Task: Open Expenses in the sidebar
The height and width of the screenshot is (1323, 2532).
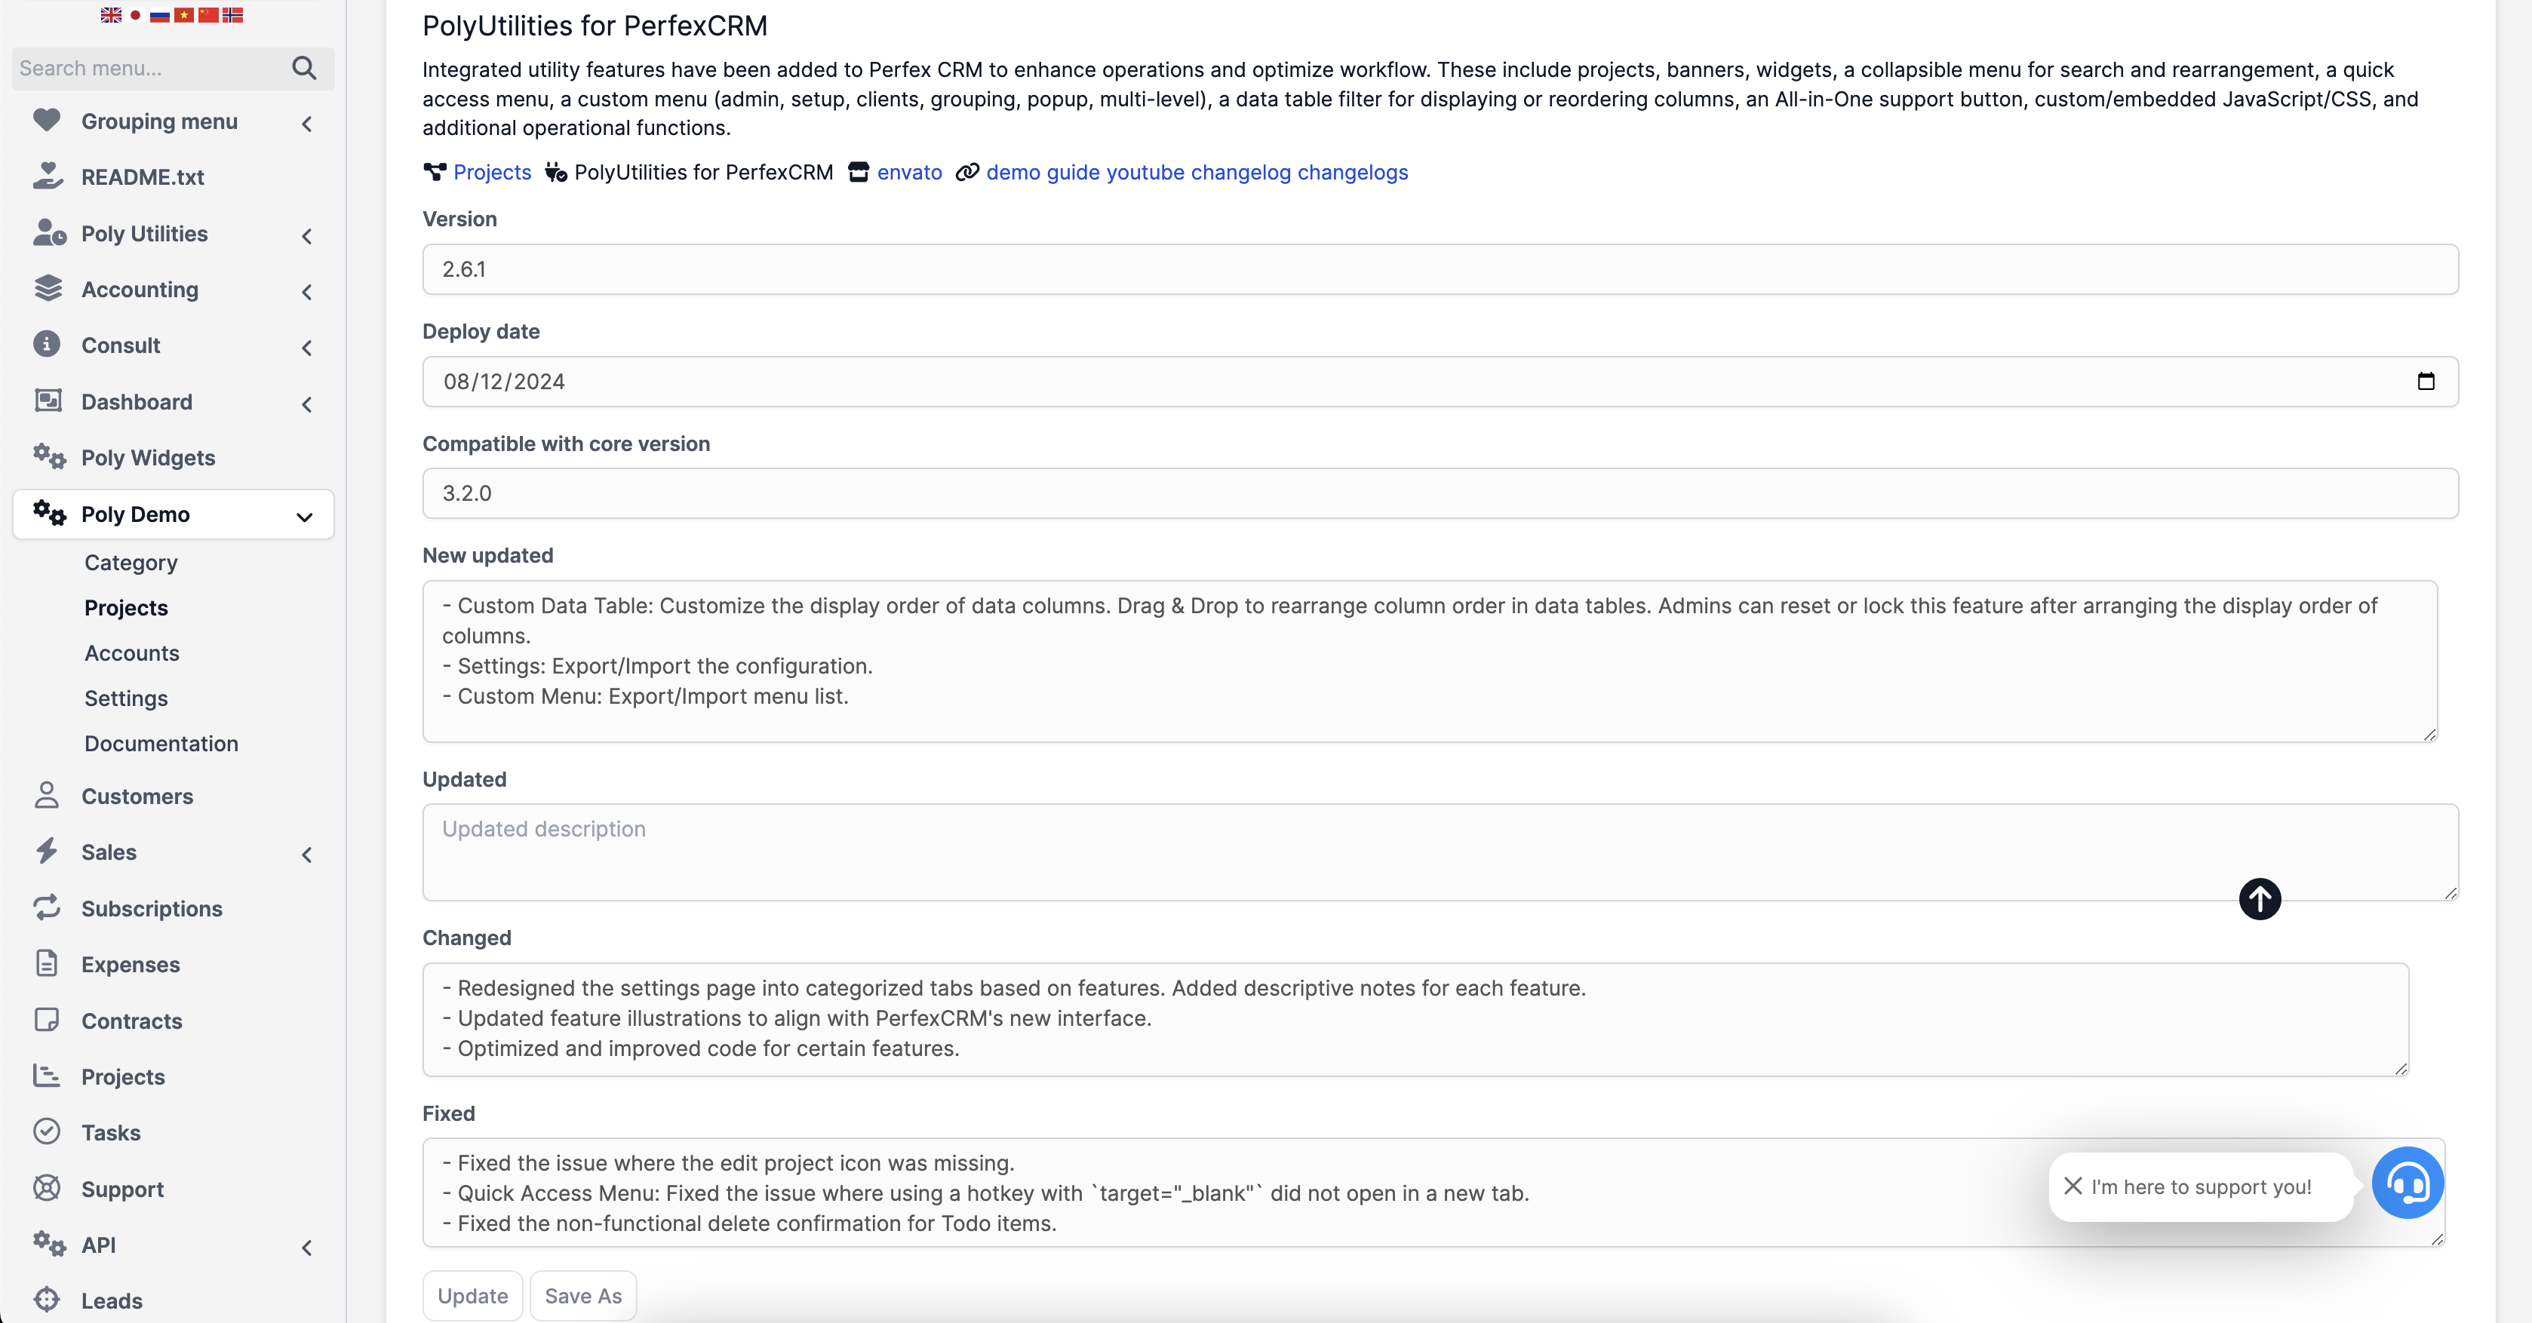Action: tap(131, 965)
